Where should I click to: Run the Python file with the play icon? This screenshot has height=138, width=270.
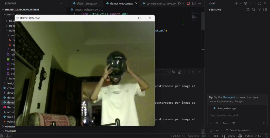180,3
